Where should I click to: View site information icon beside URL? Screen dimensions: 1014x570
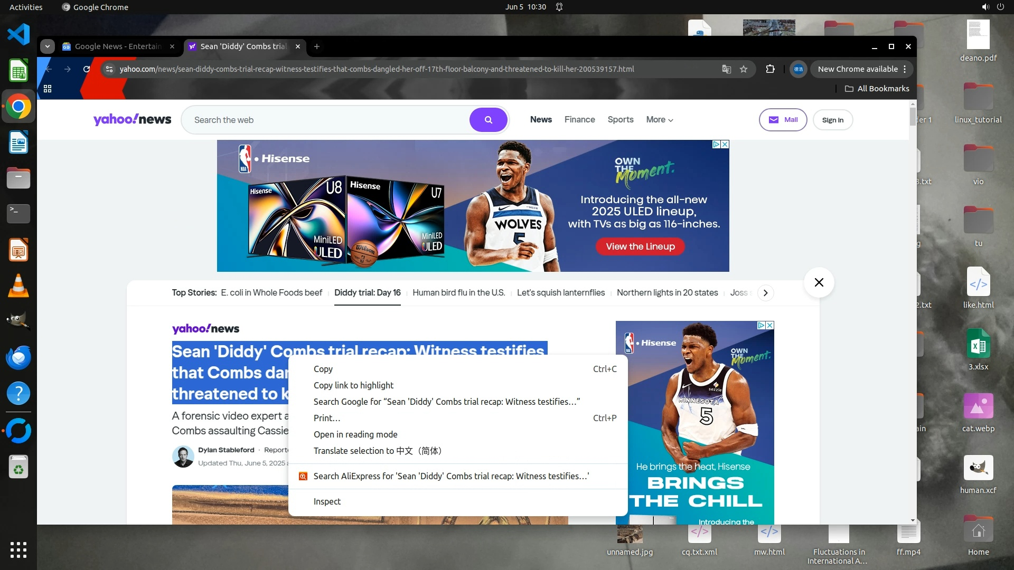(109, 69)
